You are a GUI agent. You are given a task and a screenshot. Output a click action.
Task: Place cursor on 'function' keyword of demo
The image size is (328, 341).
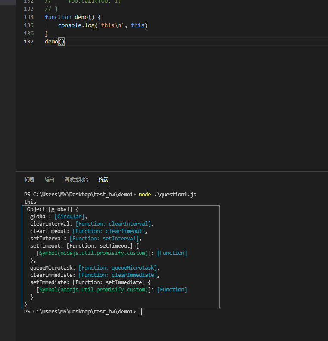(x=58, y=17)
